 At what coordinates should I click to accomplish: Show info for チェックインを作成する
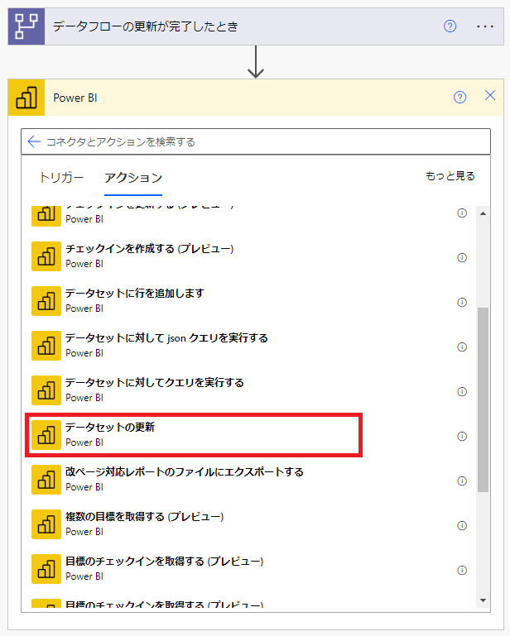coord(462,257)
